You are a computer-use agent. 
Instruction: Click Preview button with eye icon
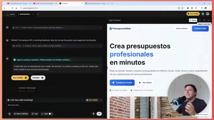point(38,78)
